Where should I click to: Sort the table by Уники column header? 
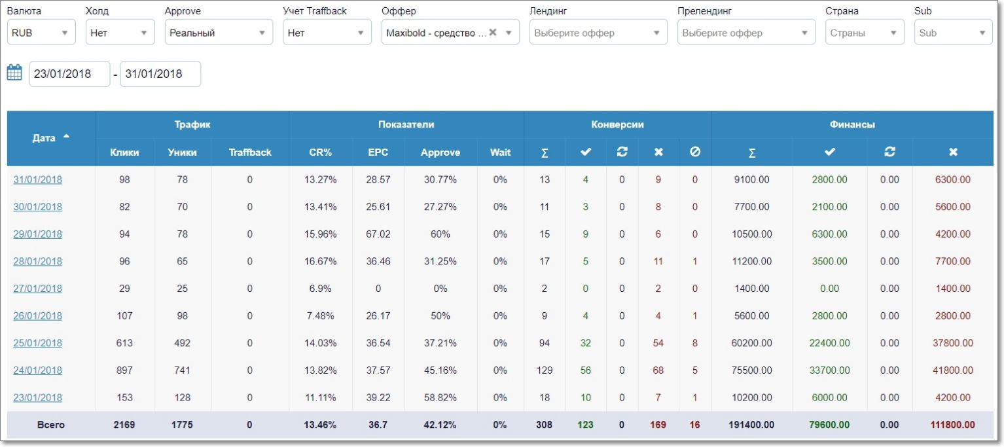pos(182,152)
